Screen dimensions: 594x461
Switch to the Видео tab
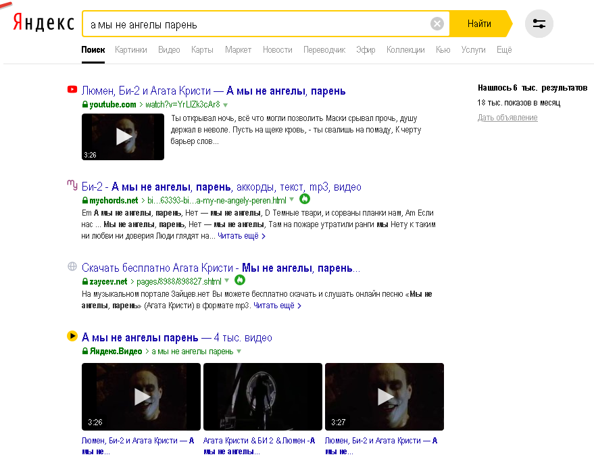[x=169, y=49]
